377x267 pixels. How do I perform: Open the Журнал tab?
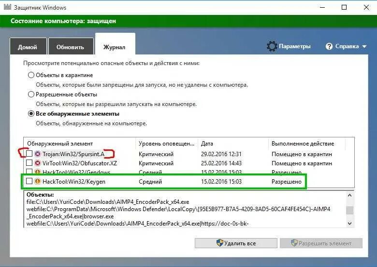tap(115, 44)
